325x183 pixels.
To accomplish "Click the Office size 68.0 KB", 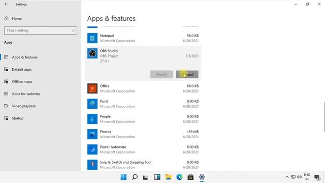I will point(192,86).
